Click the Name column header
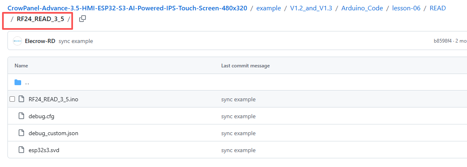 pos(21,66)
